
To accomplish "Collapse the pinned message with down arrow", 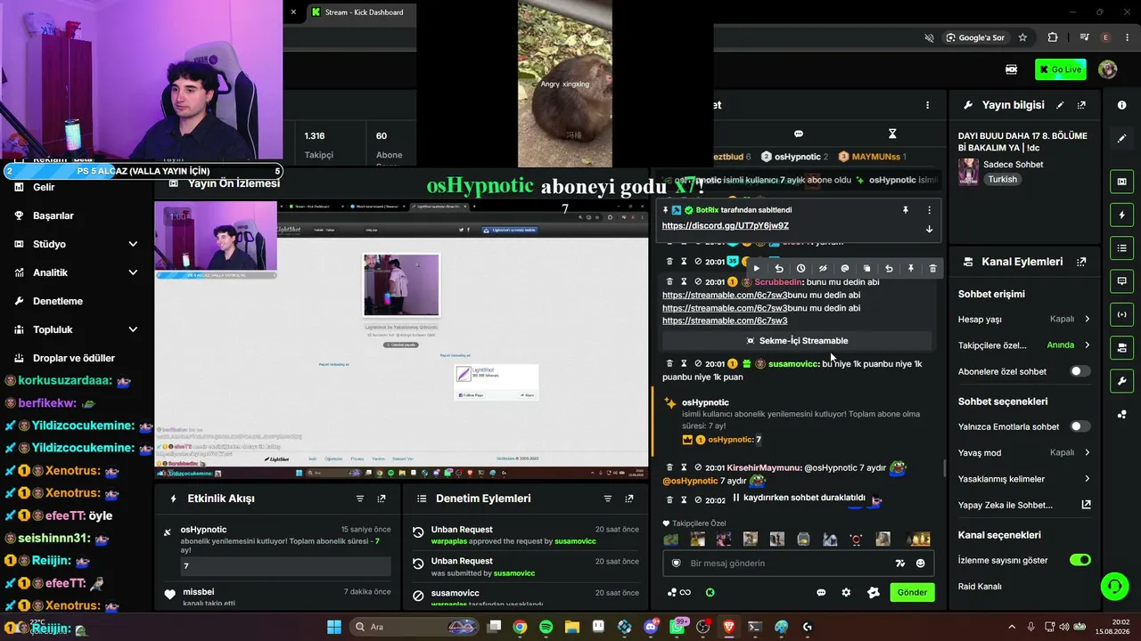I will point(929,229).
